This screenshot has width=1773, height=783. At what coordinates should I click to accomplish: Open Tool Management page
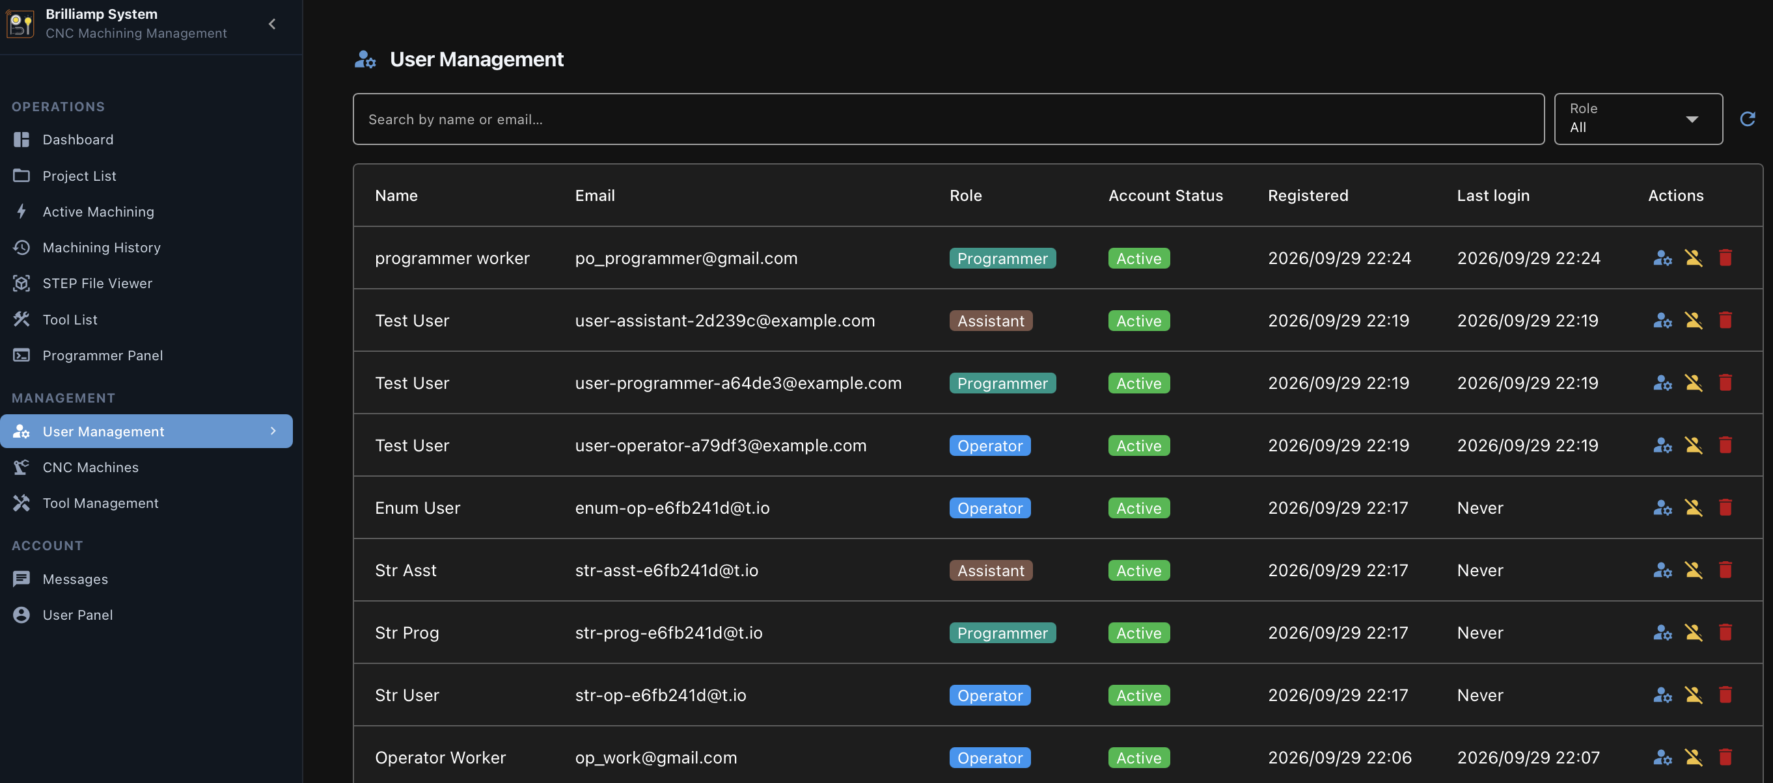(x=146, y=503)
